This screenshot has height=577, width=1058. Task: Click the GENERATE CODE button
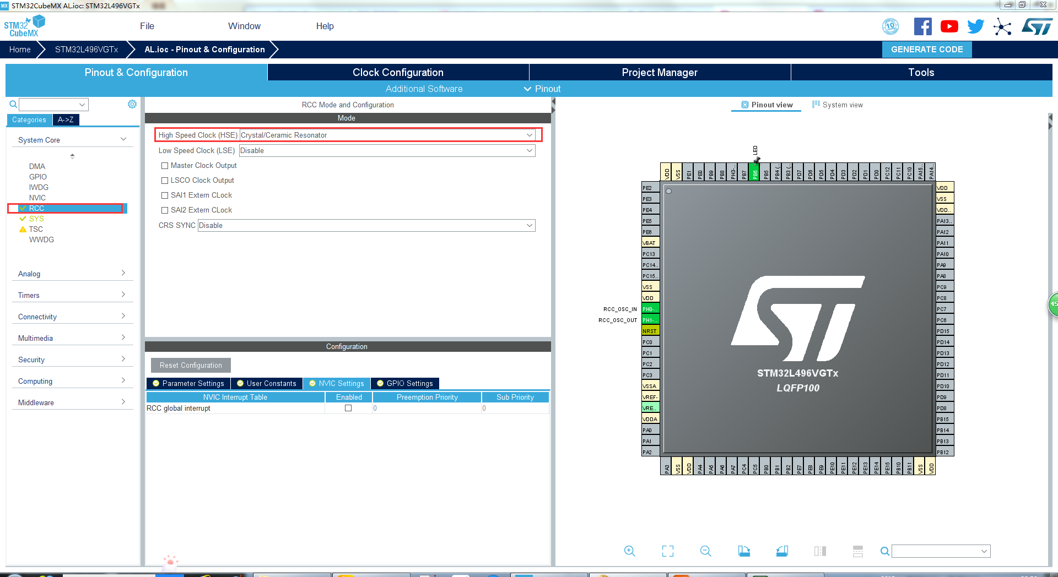click(927, 50)
